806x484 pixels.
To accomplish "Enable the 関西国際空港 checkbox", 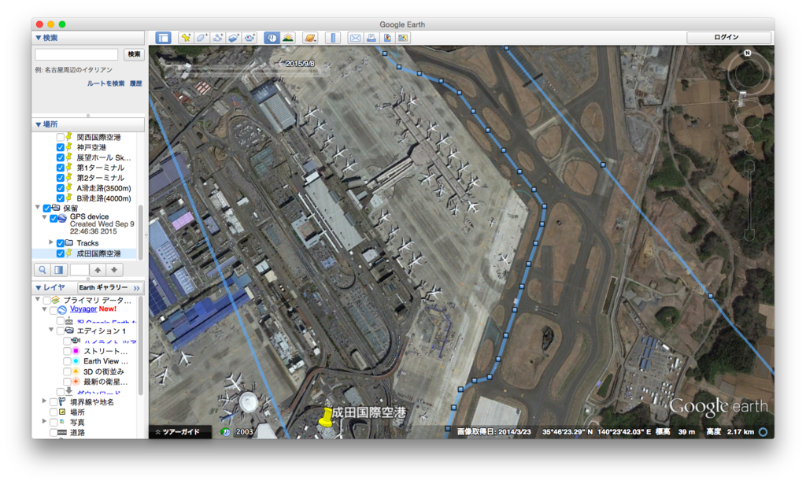I will (60, 137).
